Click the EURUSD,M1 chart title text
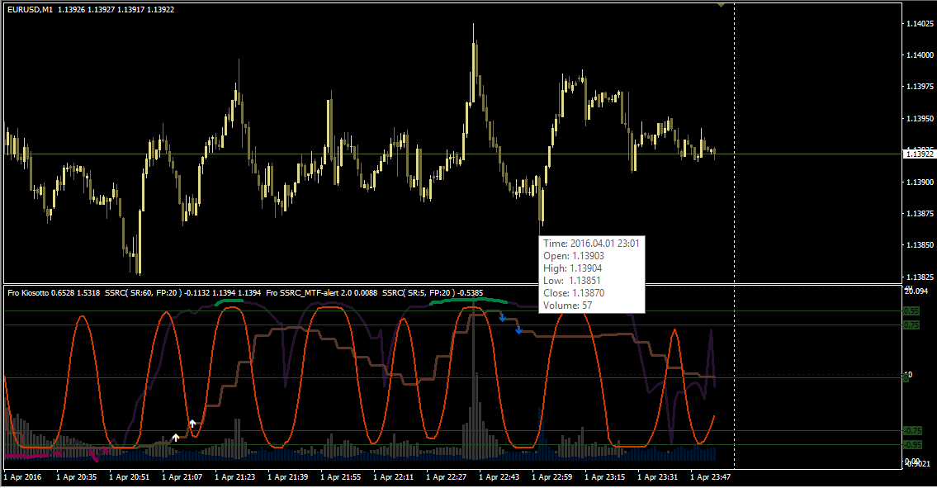This screenshot has width=937, height=488. pyautogui.click(x=30, y=10)
